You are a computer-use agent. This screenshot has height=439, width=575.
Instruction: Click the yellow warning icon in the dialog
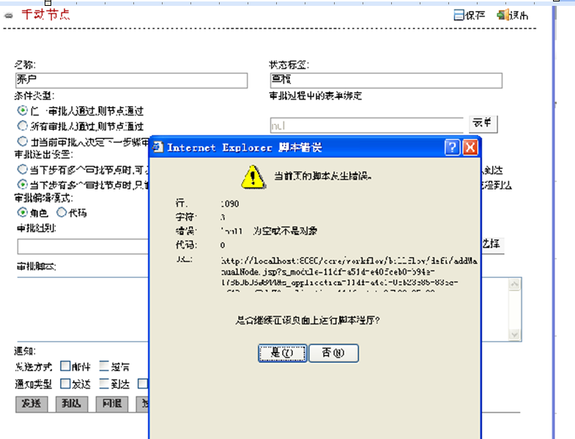tap(253, 177)
